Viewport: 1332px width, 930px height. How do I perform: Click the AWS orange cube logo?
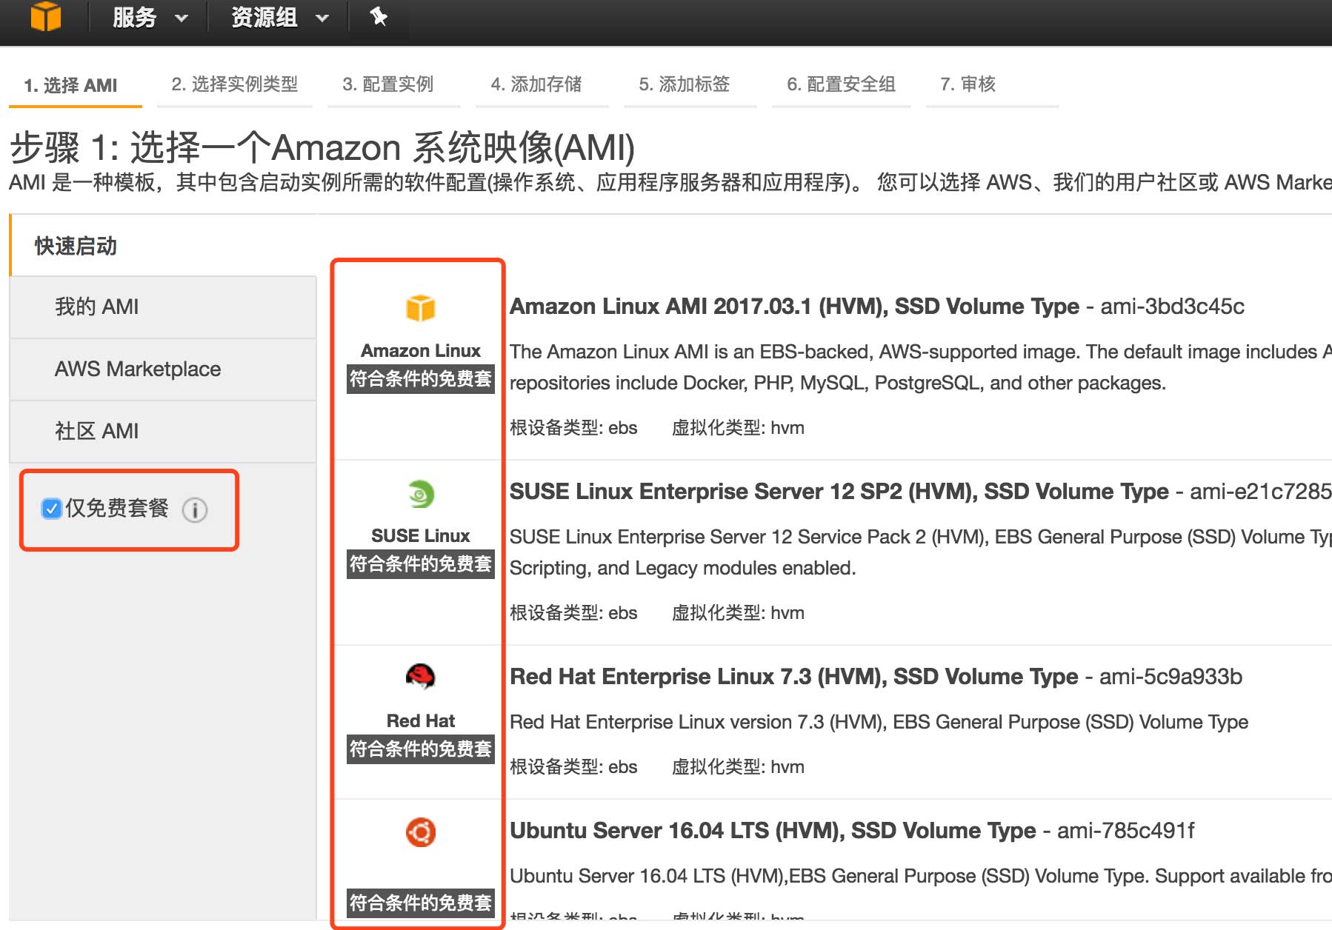[46, 16]
